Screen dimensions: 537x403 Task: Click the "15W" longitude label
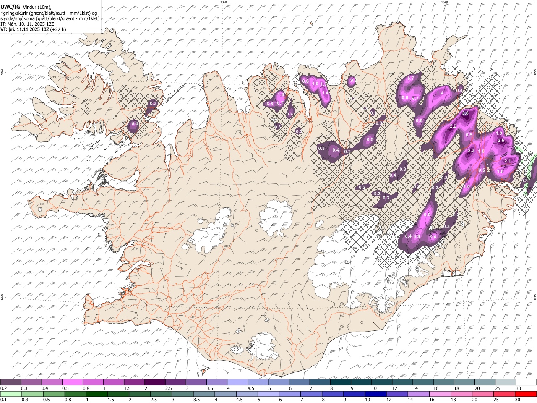coord(444,2)
